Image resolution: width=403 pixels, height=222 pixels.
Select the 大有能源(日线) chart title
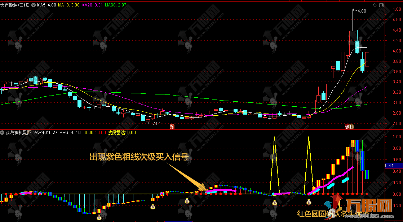[x=15, y=5]
